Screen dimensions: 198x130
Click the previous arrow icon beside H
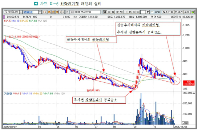coord(60,12)
